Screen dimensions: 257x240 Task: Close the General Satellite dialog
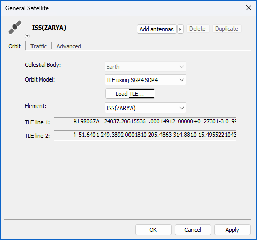tap(249, 8)
